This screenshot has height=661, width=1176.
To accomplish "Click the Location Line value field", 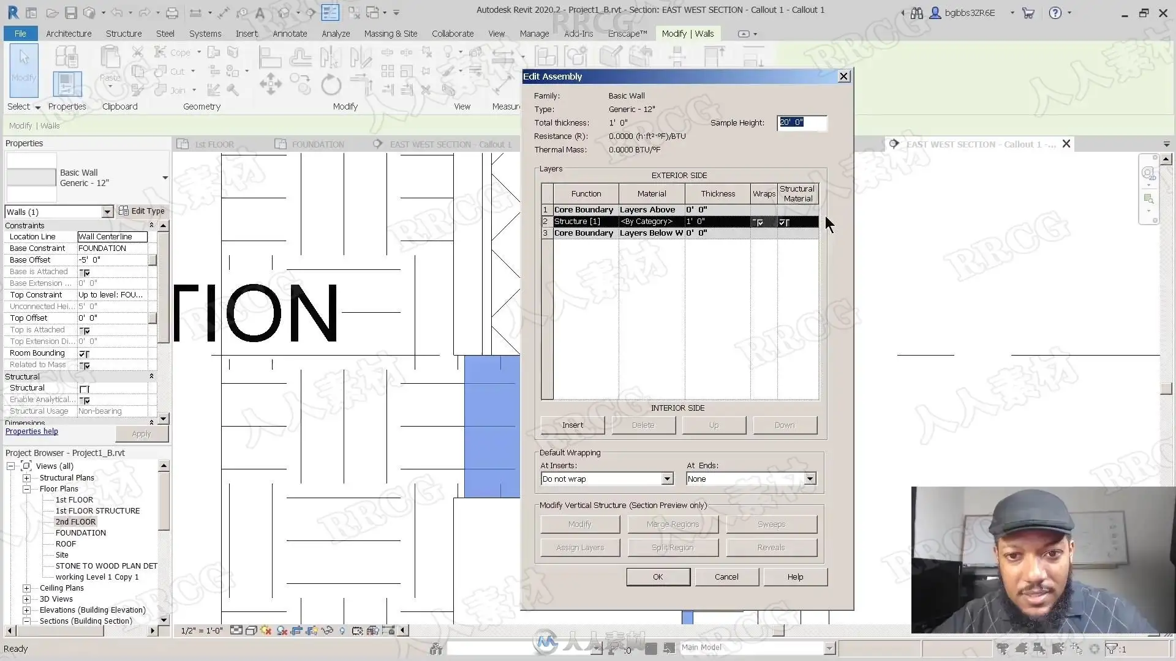I will pos(112,237).
